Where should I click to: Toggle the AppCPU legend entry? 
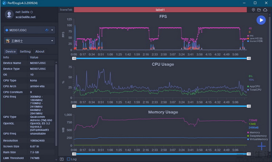254,86
